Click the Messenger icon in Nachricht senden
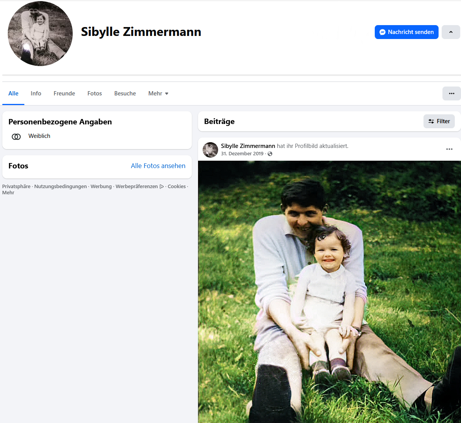 coord(382,32)
